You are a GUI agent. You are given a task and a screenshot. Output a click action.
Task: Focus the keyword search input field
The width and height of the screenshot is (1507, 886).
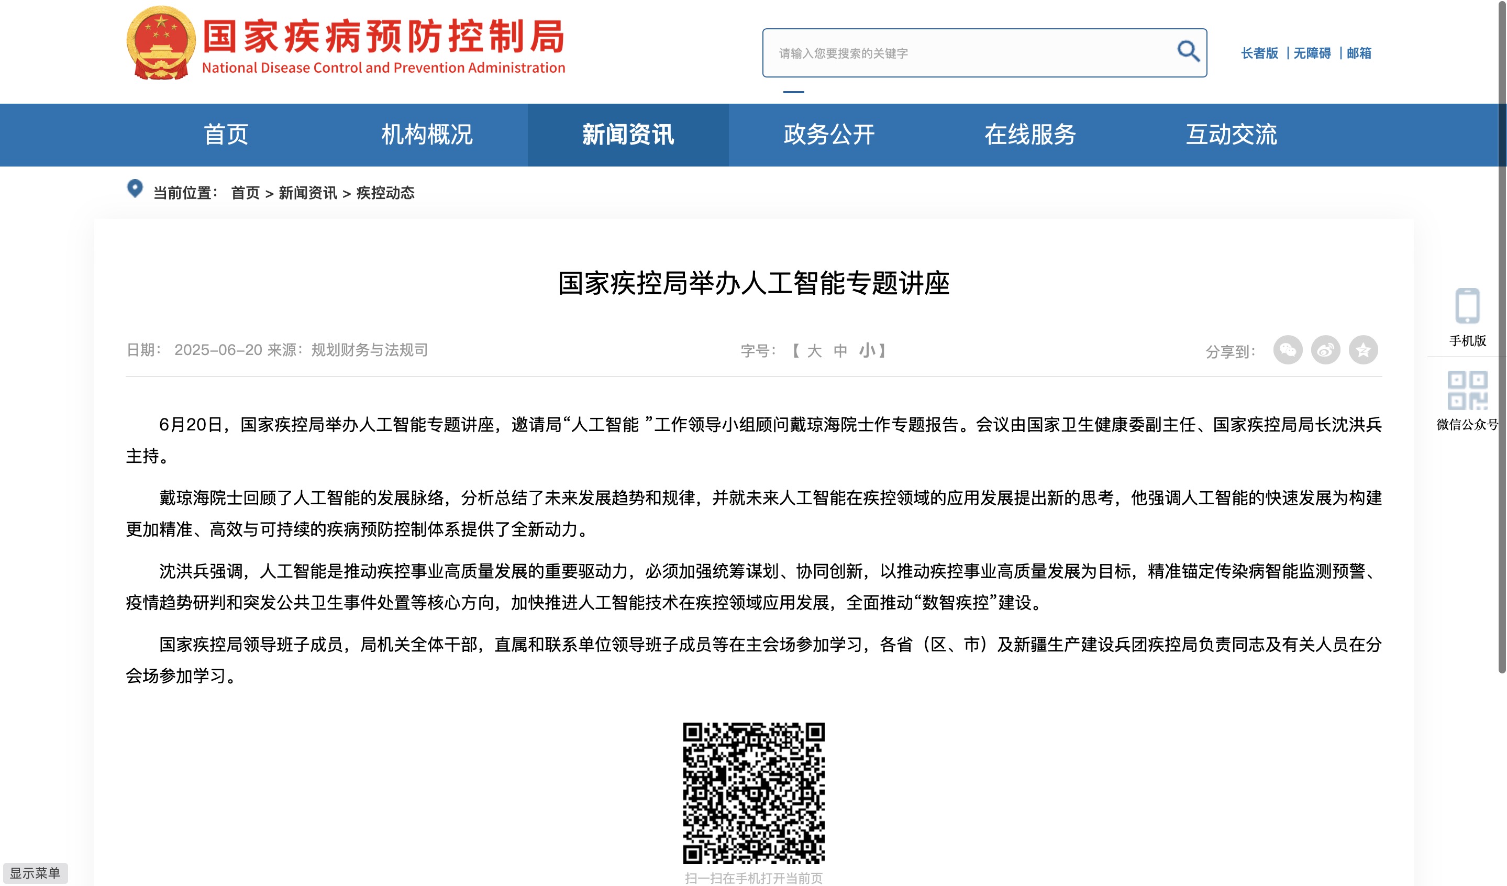[x=984, y=52]
